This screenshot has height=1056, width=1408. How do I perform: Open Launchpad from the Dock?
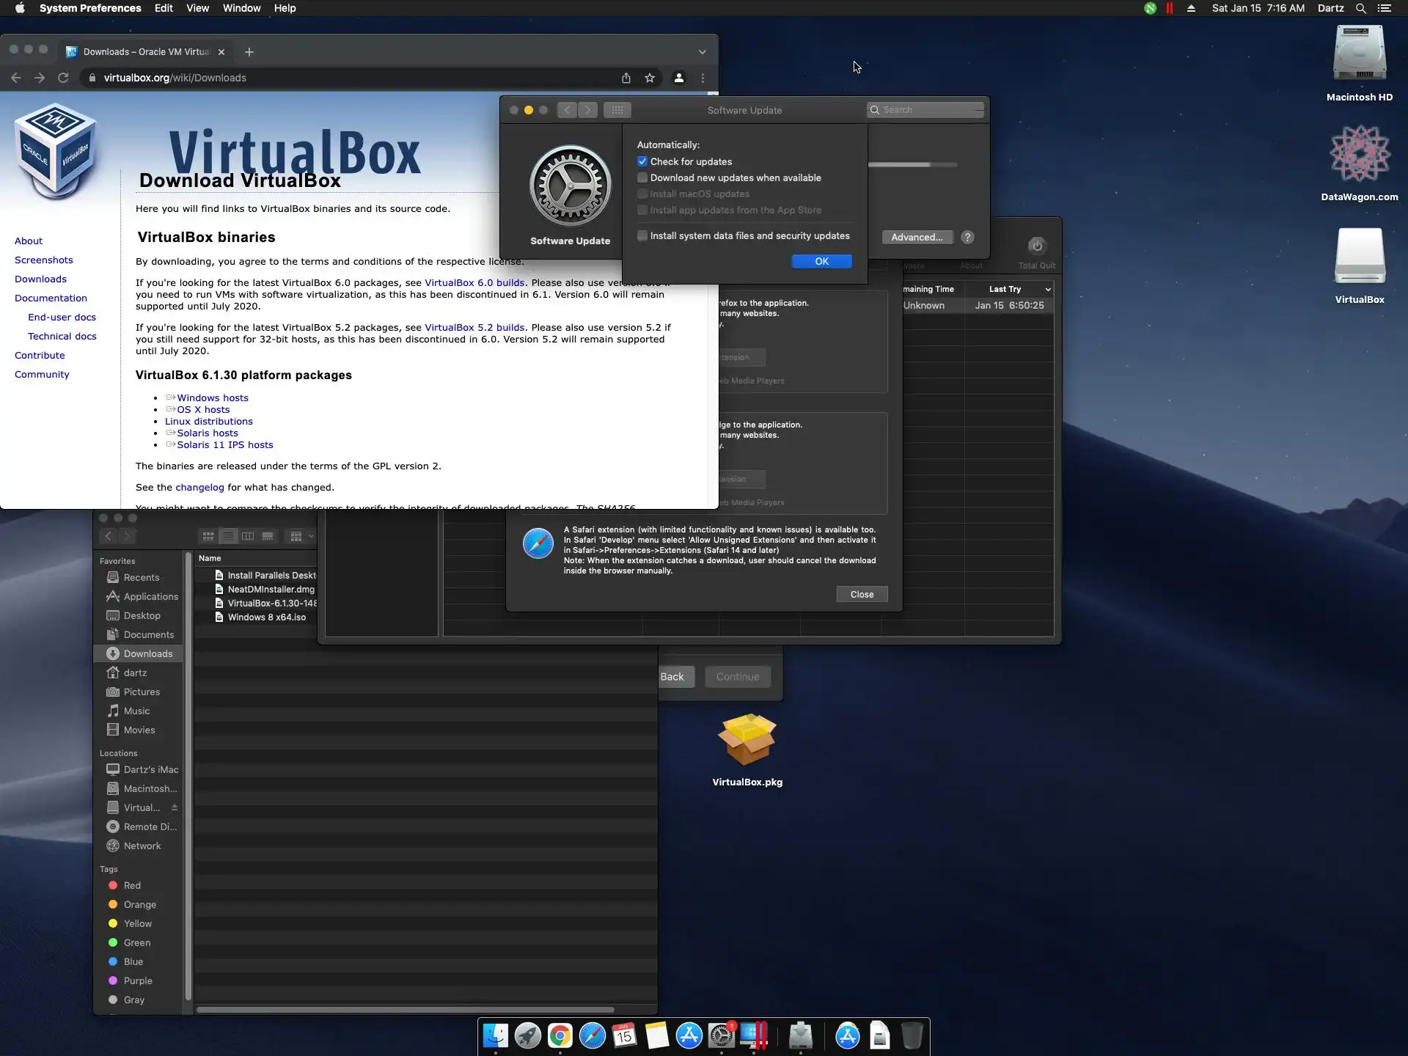click(527, 1036)
